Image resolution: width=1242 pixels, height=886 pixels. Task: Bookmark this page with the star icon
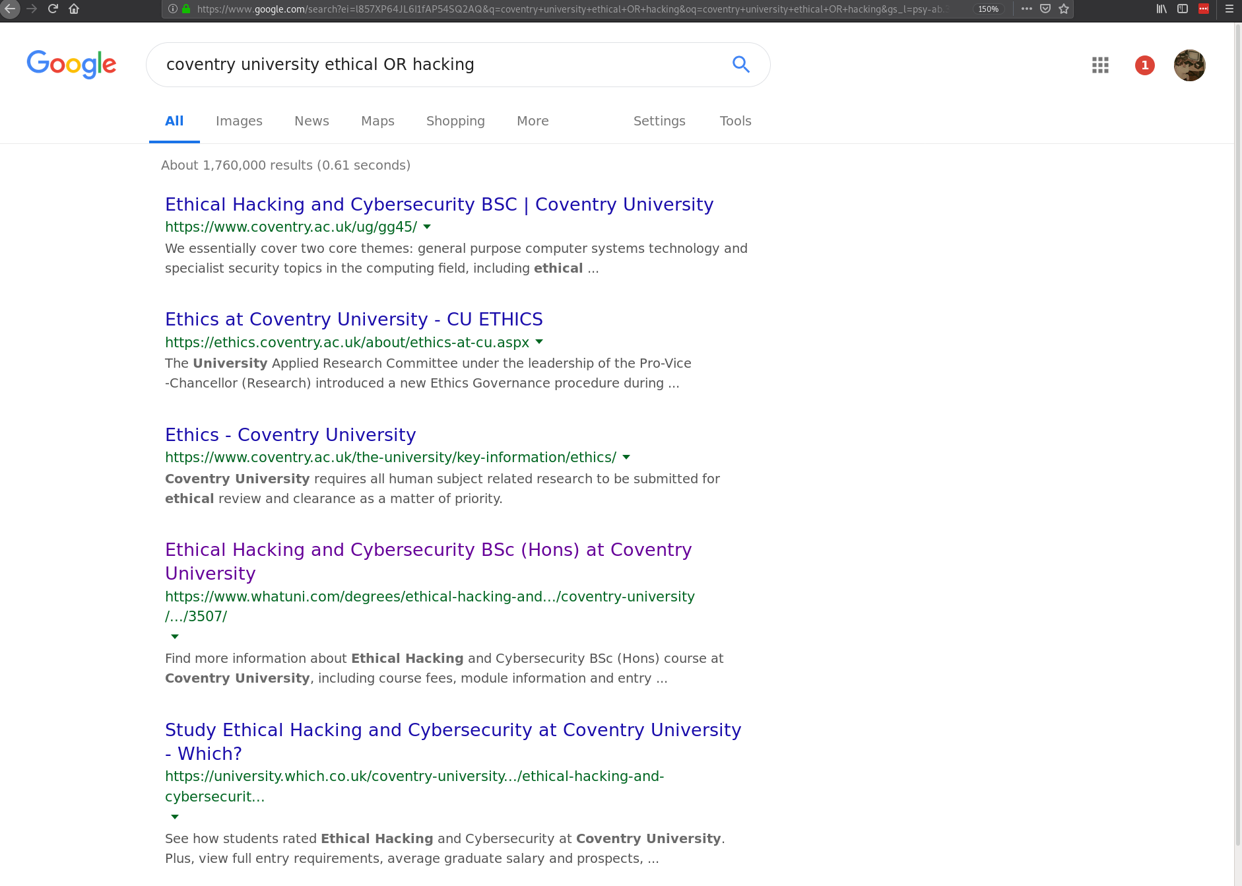click(x=1064, y=9)
